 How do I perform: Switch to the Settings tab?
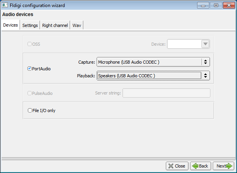[30, 25]
